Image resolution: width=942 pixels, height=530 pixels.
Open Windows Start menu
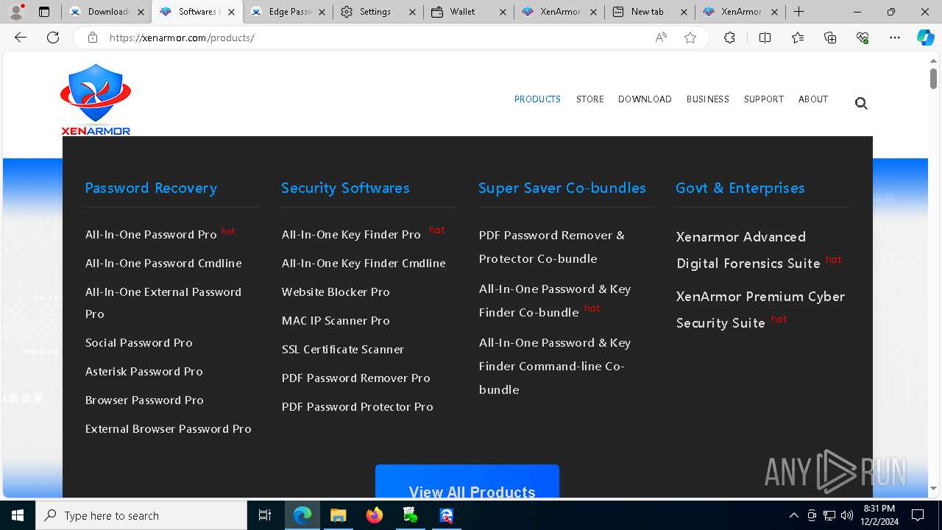click(x=18, y=515)
